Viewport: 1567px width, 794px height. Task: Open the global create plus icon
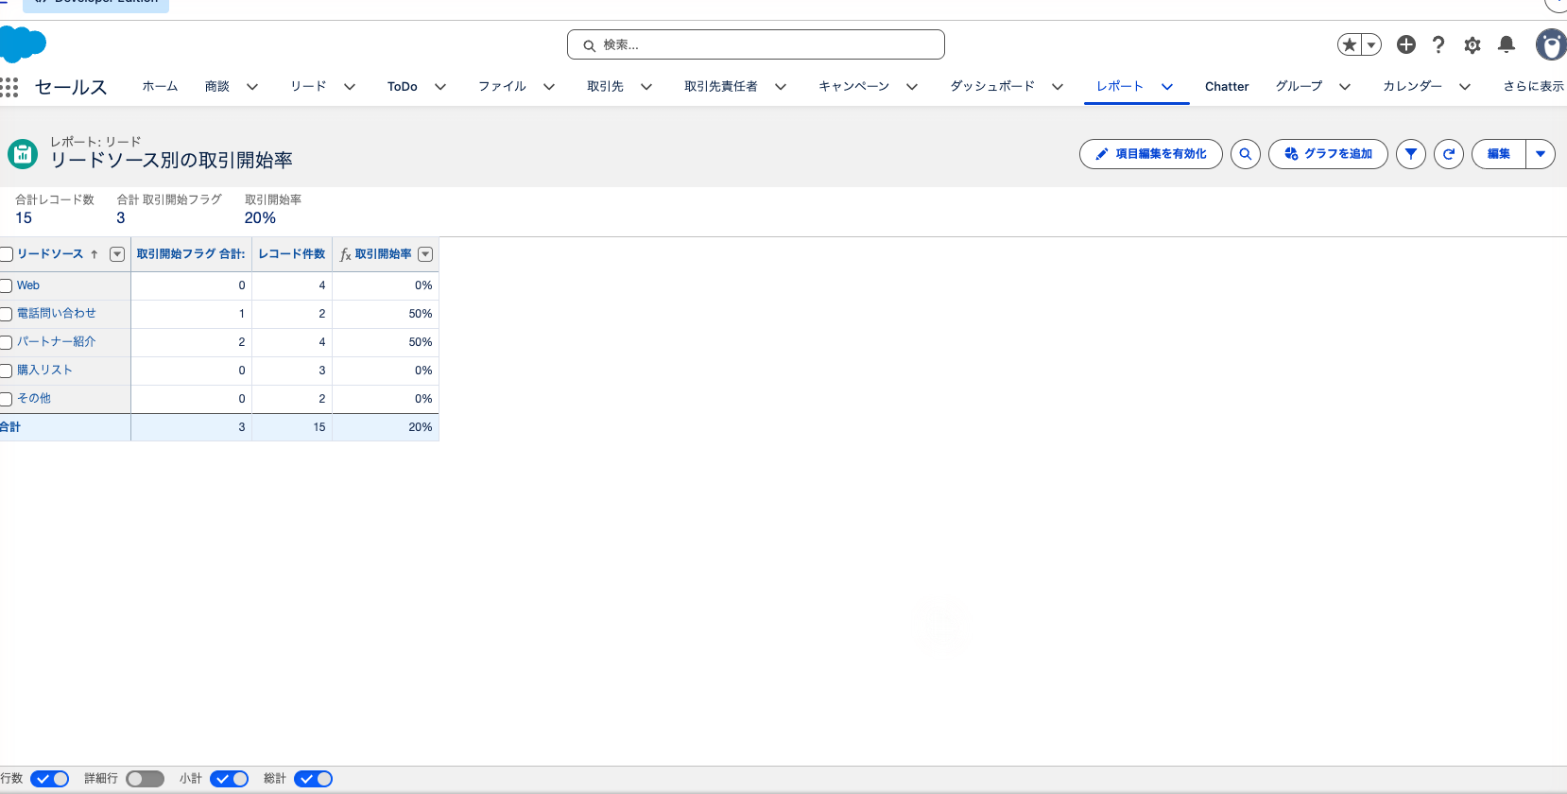(x=1406, y=44)
